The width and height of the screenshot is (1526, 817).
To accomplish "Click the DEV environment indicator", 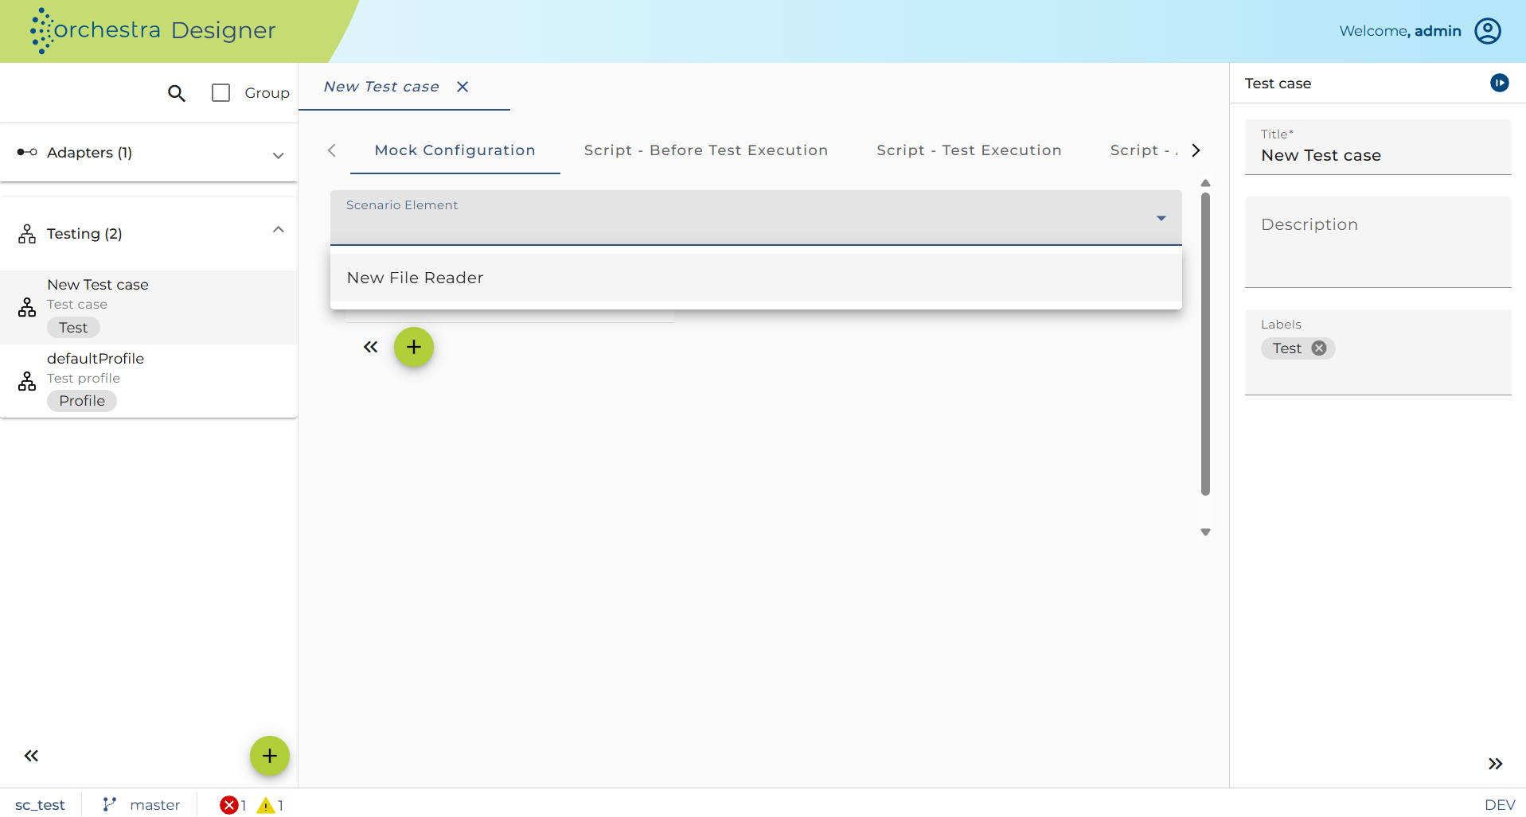I will tap(1500, 805).
